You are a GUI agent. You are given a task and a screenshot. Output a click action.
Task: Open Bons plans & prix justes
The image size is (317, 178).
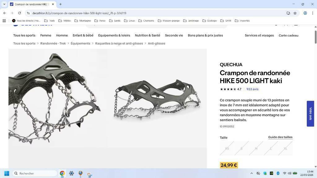tap(205, 35)
